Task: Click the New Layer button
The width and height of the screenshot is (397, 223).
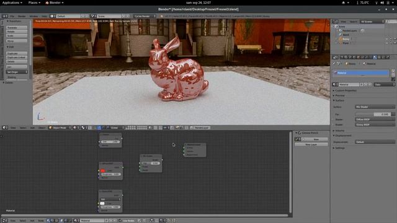Action: point(311,144)
